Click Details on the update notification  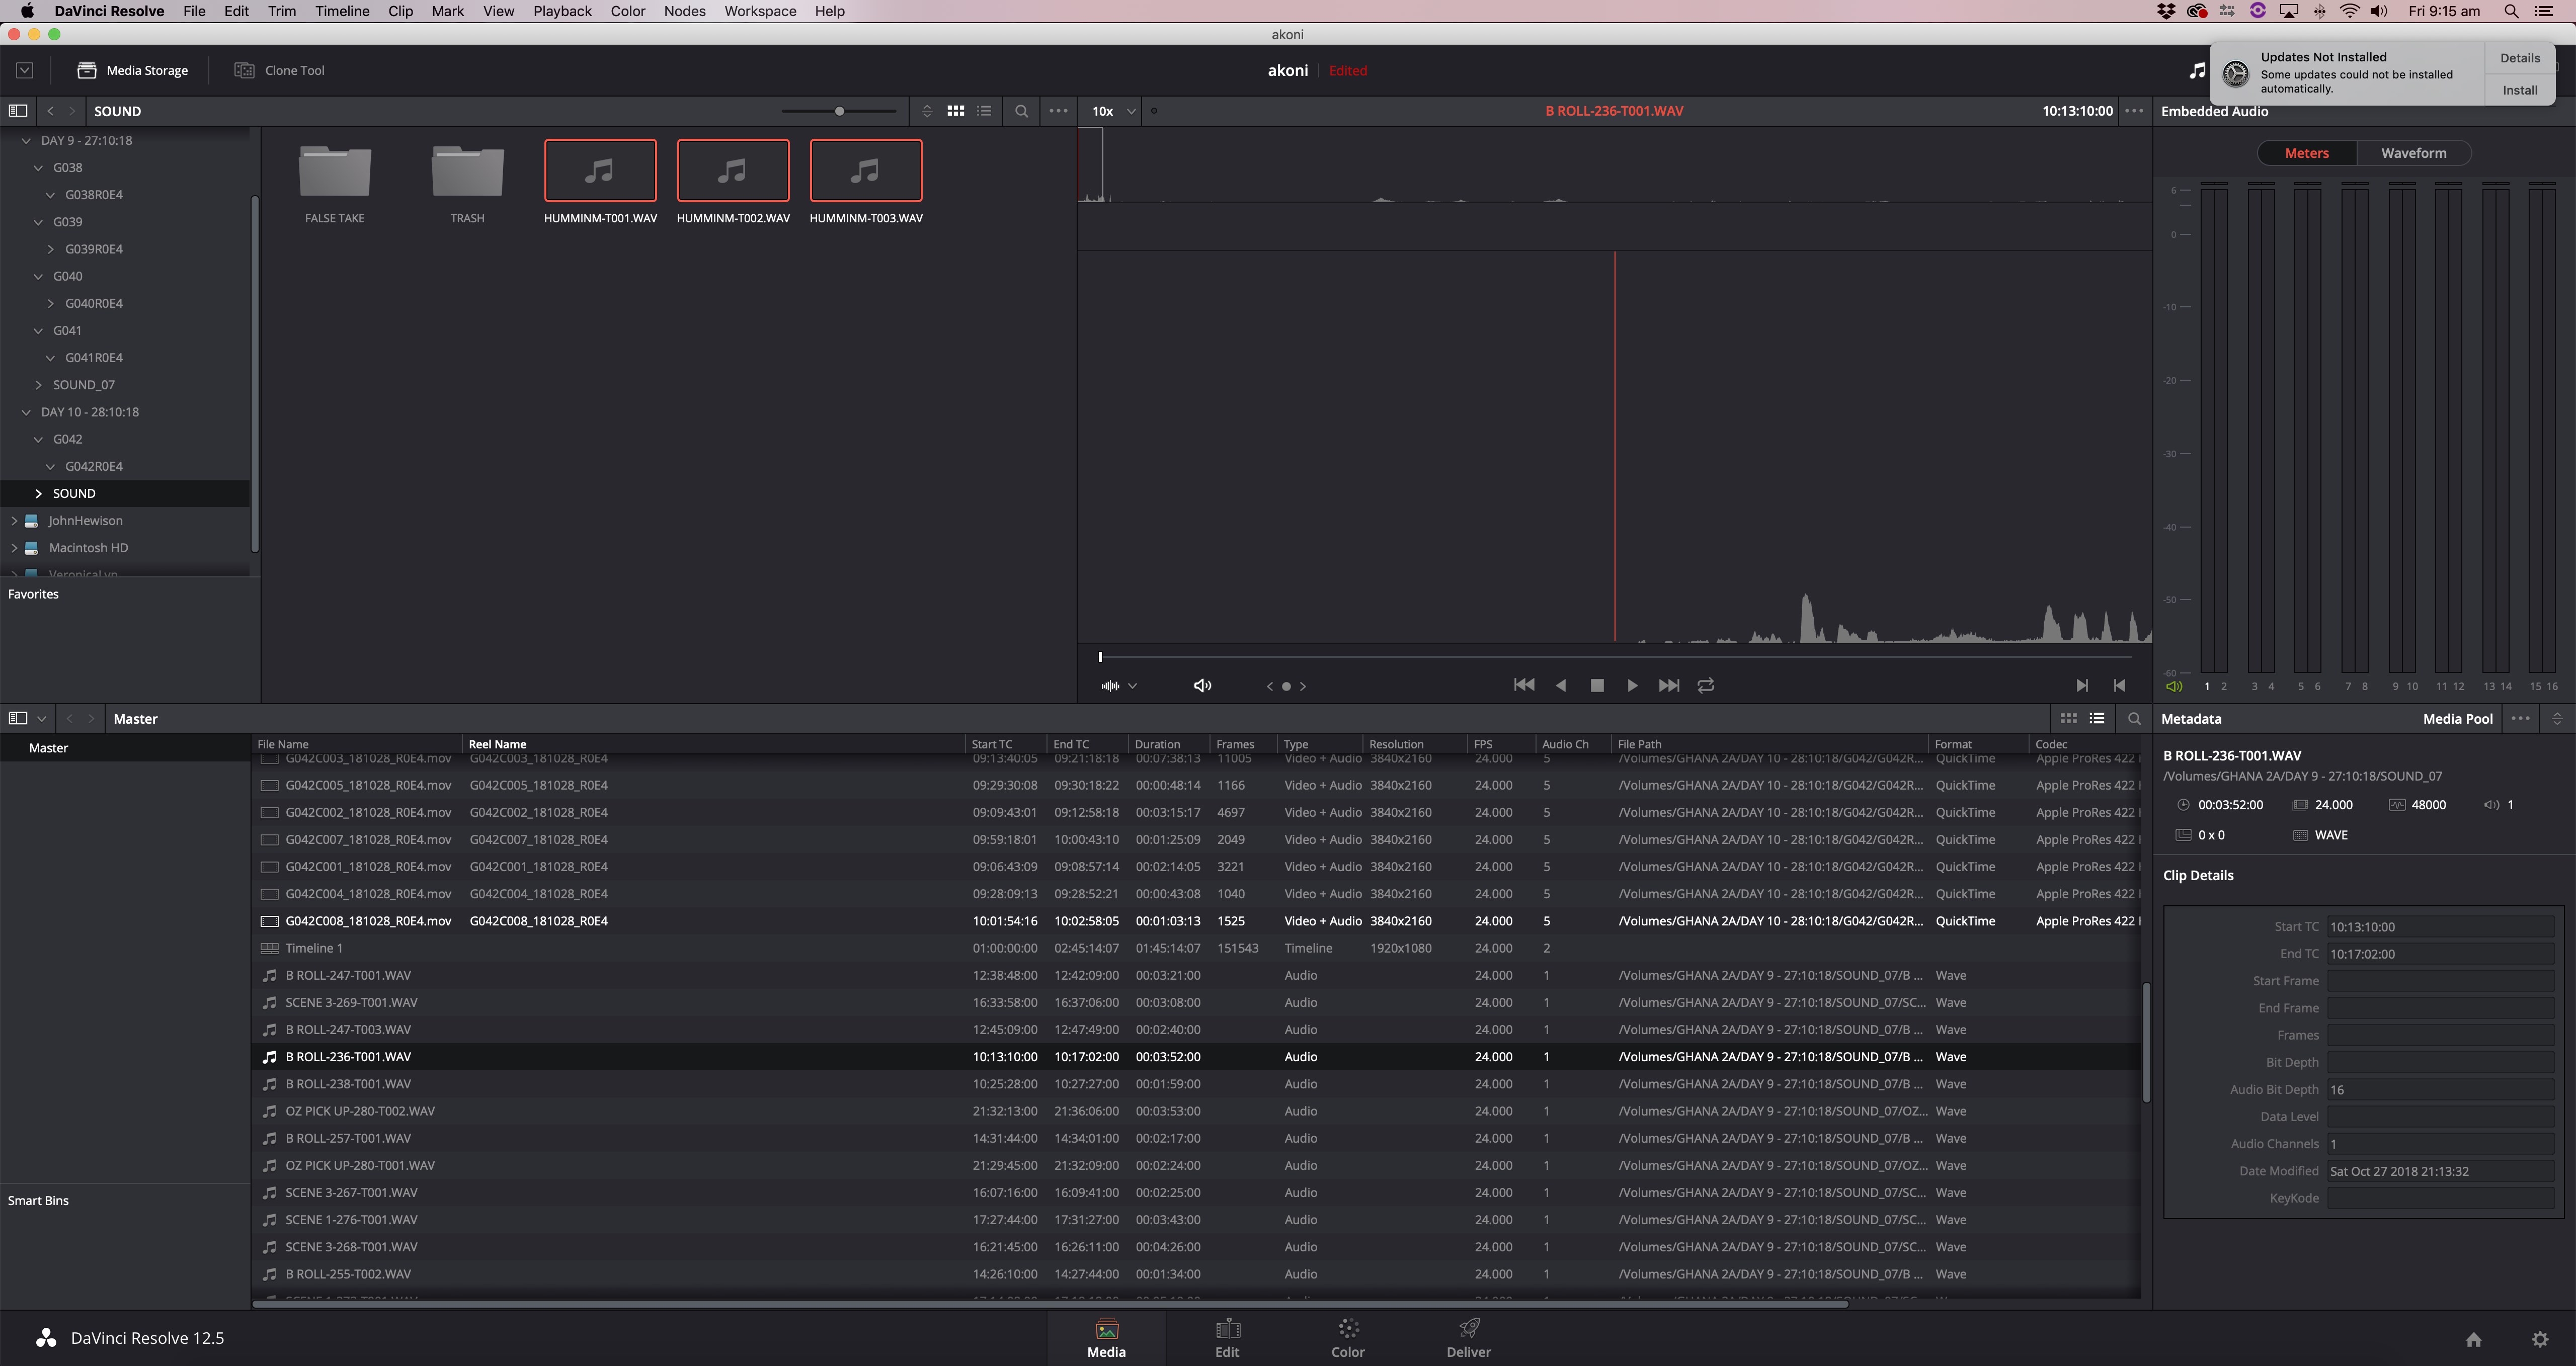[x=2519, y=58]
